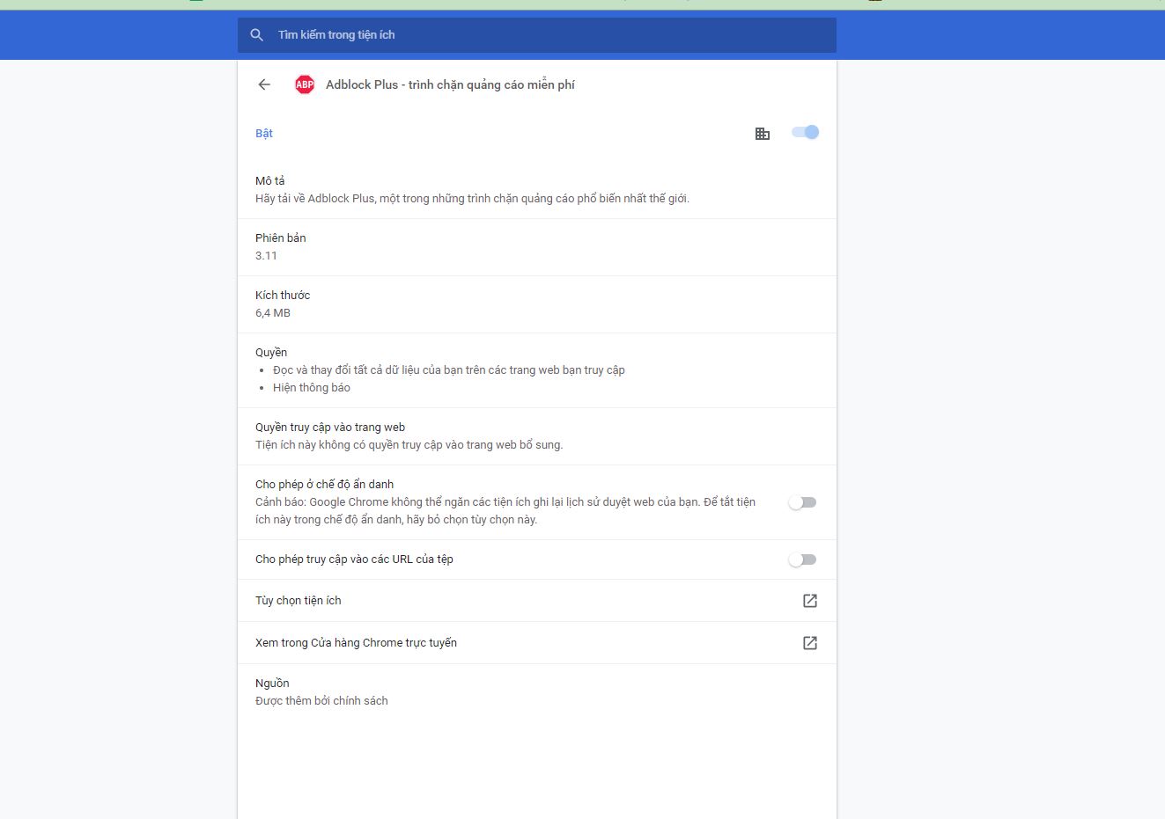
Task: Click the Mô tả description text
Action: 472,199
